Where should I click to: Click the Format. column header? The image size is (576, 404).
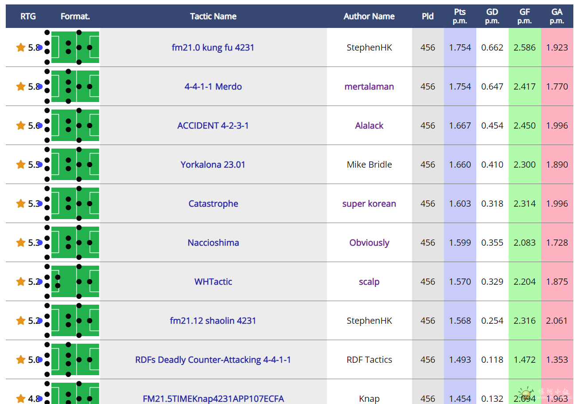[75, 16]
